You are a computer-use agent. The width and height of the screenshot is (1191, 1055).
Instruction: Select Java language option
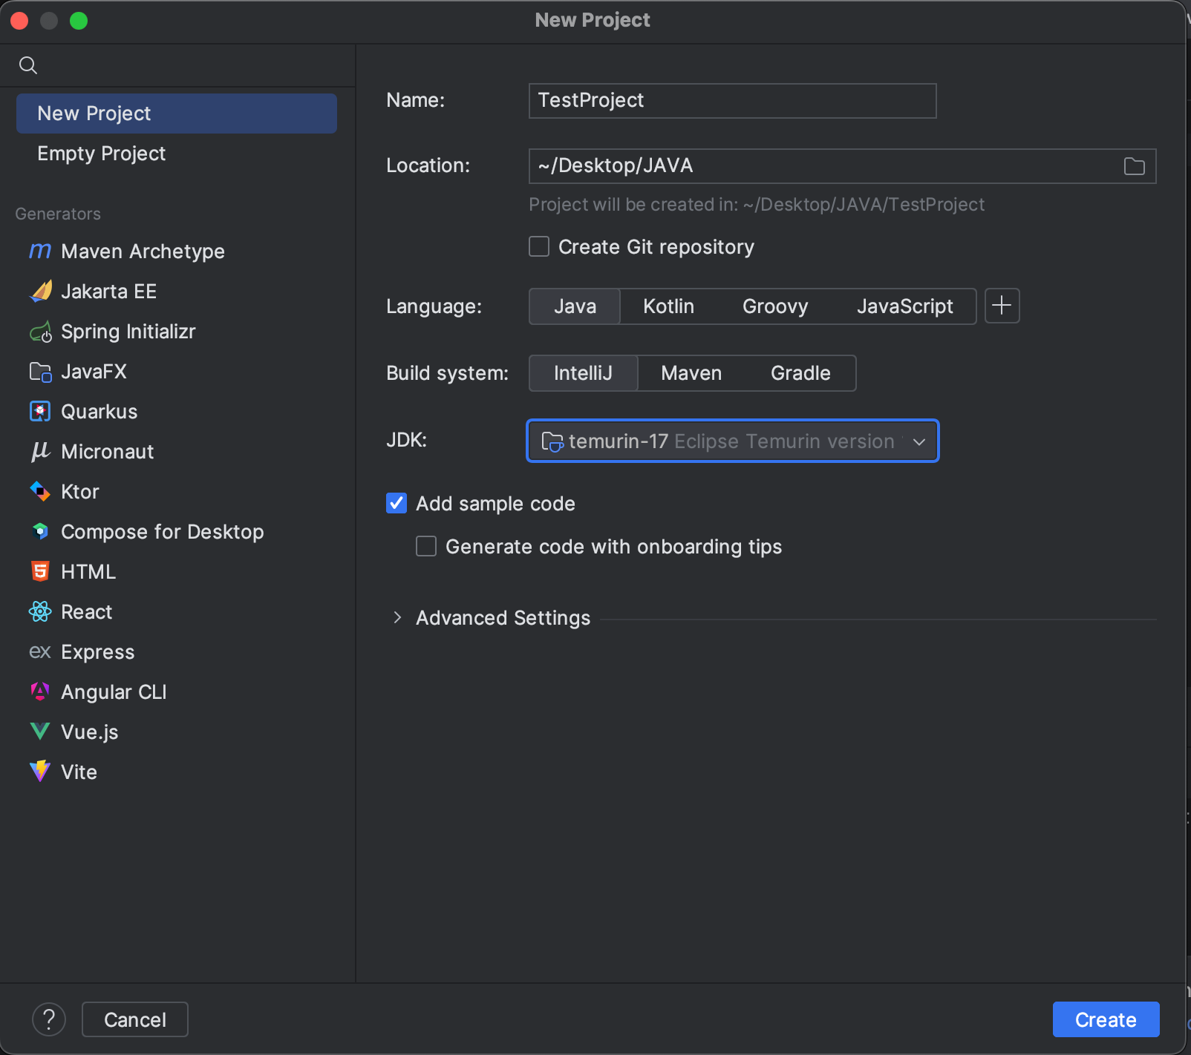pos(575,306)
